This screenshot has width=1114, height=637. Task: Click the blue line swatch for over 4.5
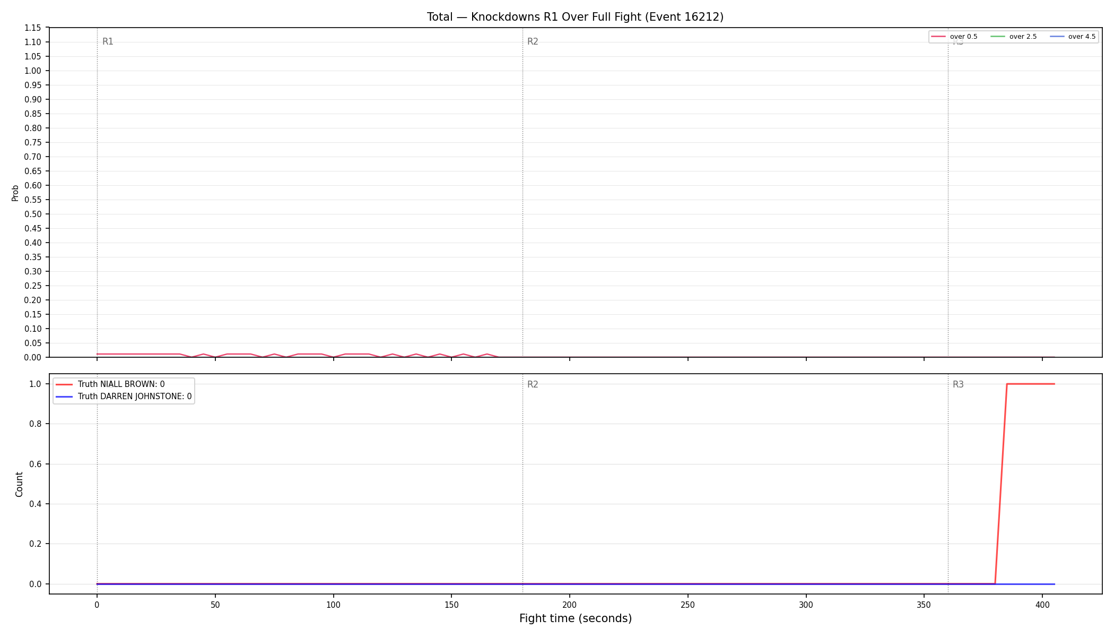[x=1057, y=37]
